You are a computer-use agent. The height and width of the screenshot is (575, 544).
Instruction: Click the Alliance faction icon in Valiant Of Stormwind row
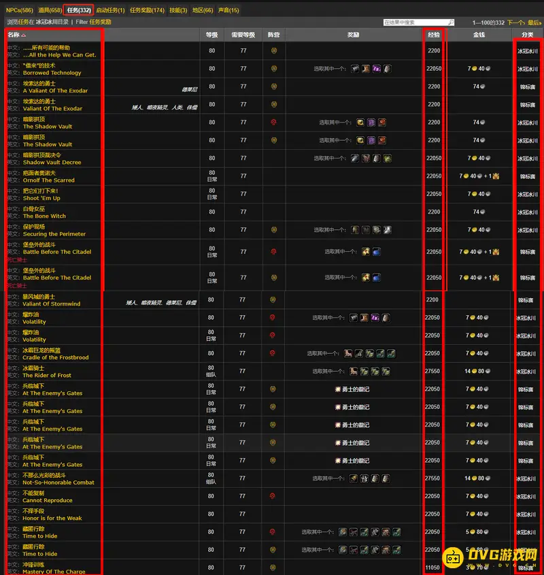point(273,299)
